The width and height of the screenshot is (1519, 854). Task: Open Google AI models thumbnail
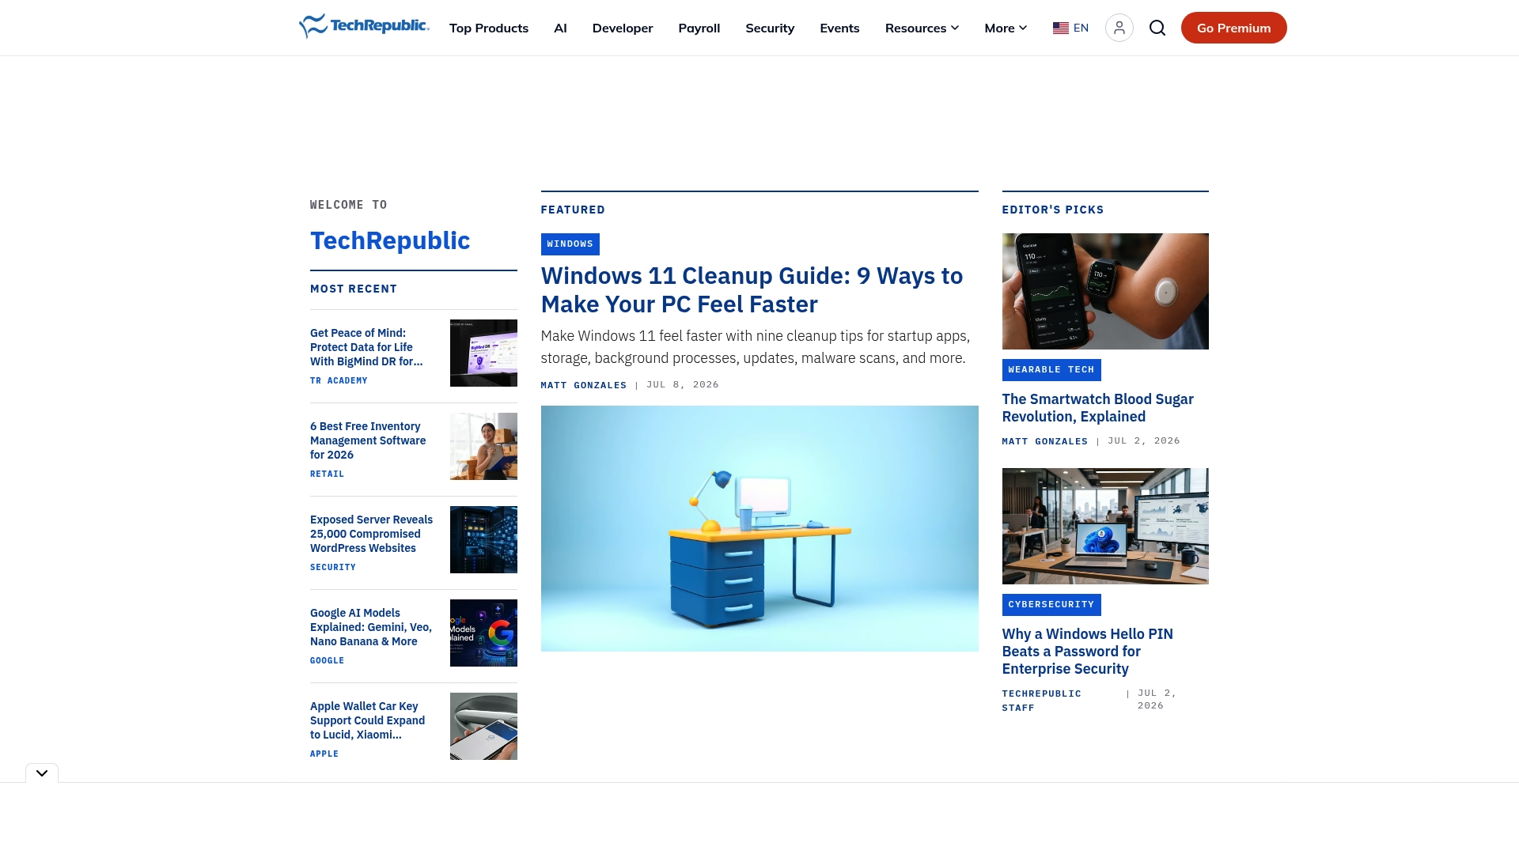(483, 633)
